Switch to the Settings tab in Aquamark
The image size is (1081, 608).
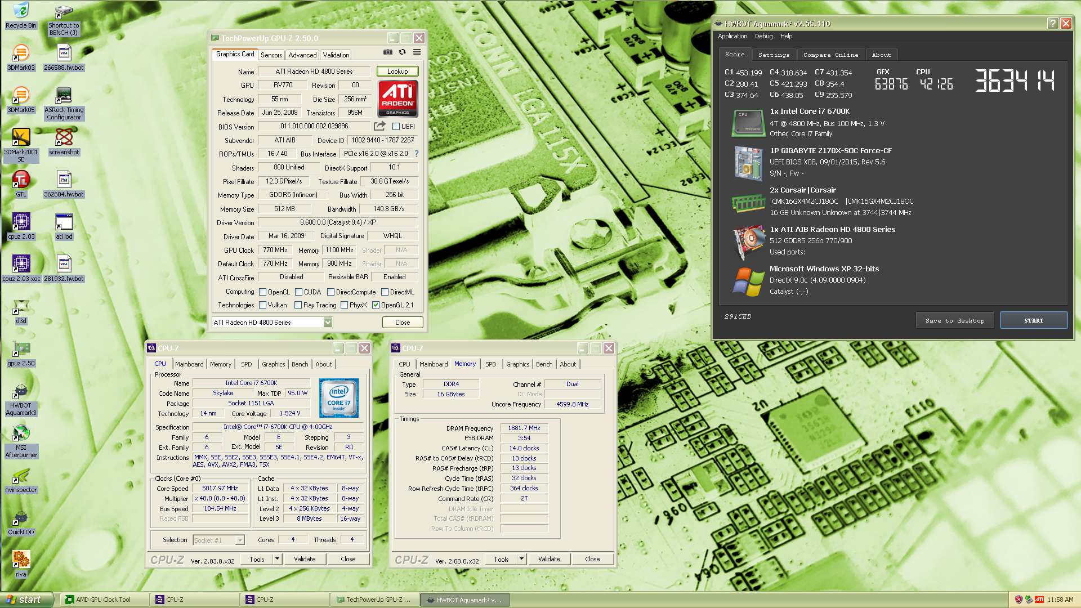774,55
